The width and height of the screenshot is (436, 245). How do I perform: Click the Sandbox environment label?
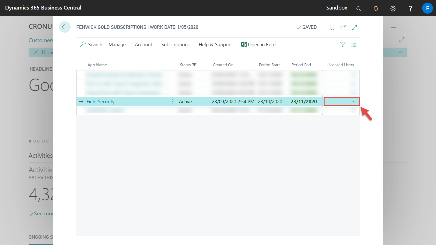click(337, 8)
